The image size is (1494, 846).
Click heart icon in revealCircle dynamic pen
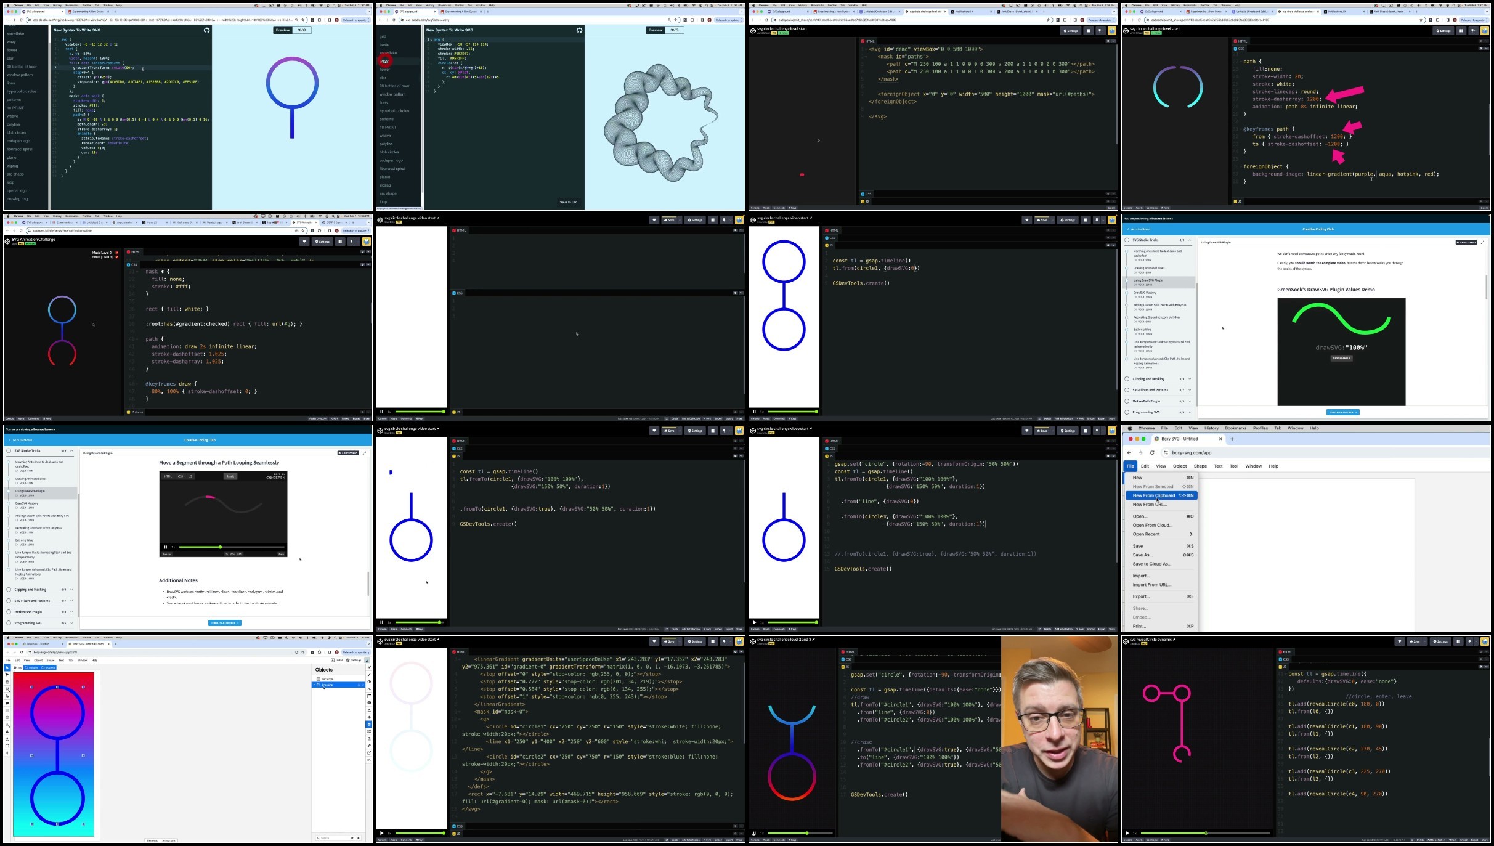point(1399,641)
